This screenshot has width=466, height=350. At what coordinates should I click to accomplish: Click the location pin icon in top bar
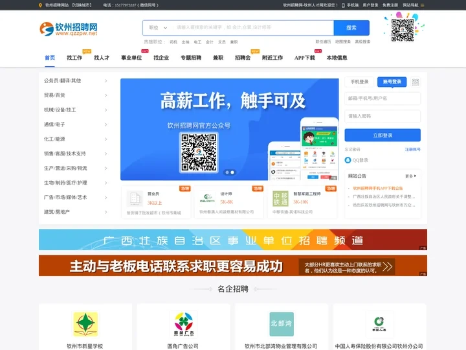click(x=40, y=5)
